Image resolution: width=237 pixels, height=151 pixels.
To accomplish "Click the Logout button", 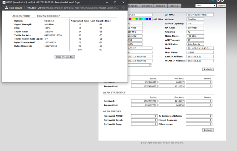I will (x=221, y=5).
